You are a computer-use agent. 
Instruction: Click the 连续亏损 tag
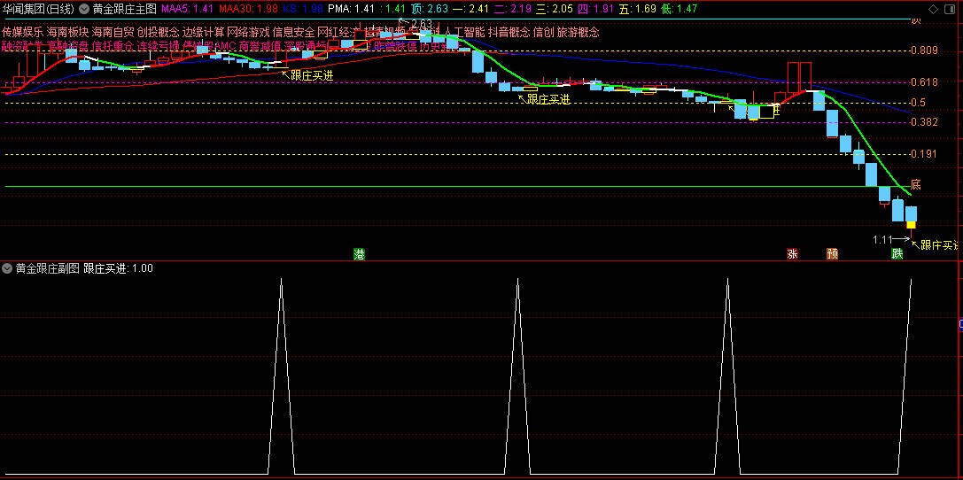point(158,46)
